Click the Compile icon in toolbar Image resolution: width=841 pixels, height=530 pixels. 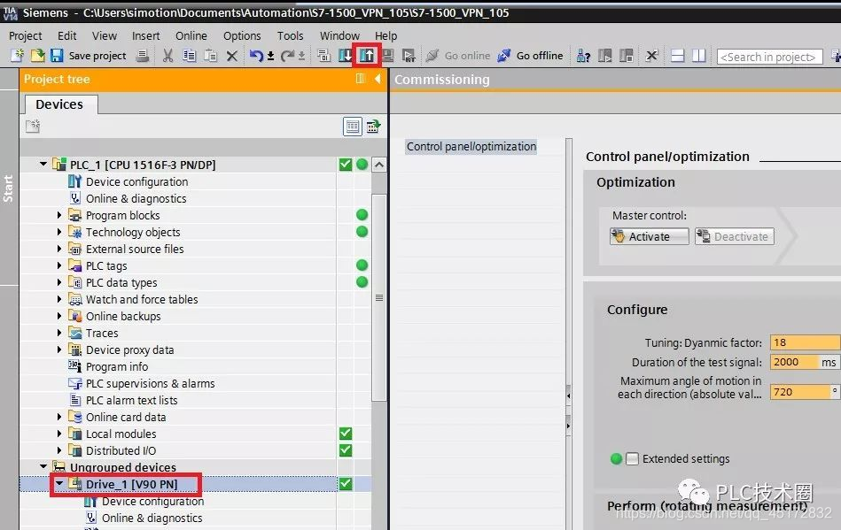tap(323, 55)
